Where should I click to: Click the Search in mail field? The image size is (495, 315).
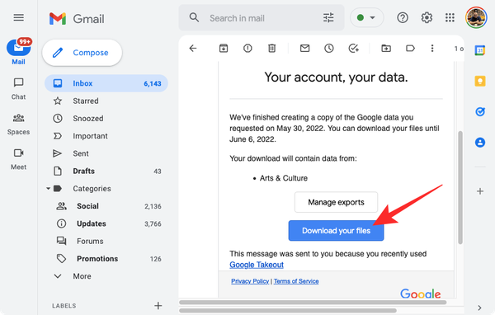tap(262, 18)
